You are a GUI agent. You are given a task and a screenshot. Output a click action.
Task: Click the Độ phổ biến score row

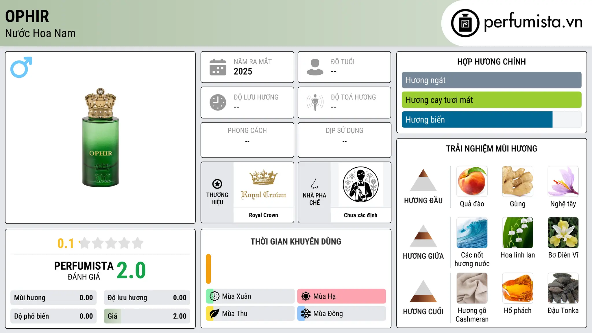(x=53, y=316)
